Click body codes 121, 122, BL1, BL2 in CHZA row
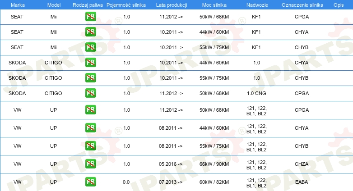Screen dimensions: 353x191 click(x=256, y=165)
